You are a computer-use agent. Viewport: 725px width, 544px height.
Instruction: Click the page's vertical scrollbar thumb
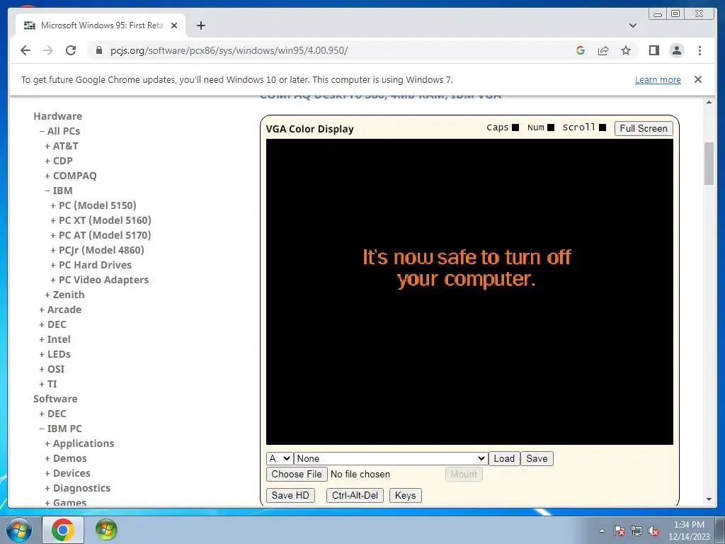coord(709,164)
